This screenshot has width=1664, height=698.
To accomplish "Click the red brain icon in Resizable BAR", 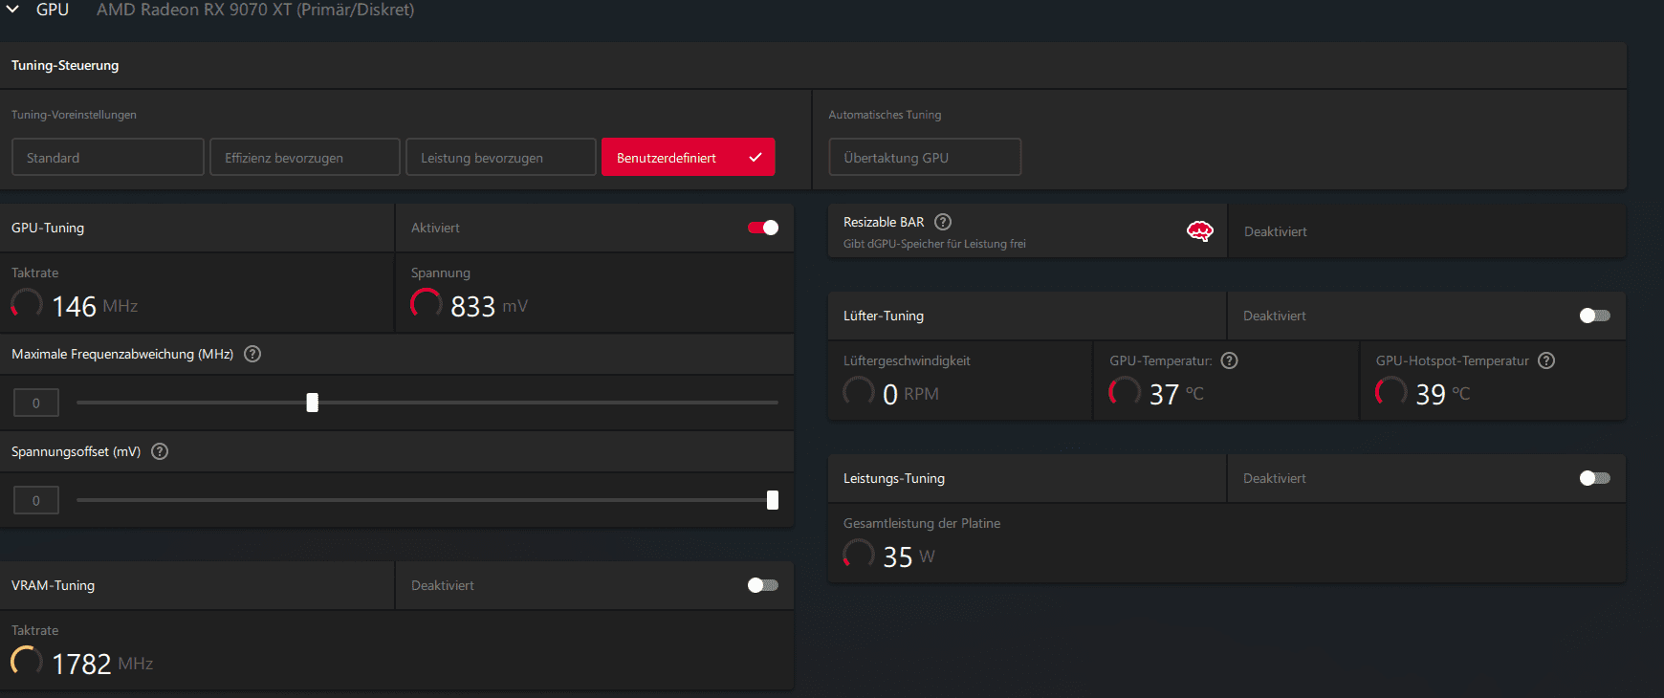I will [1200, 230].
